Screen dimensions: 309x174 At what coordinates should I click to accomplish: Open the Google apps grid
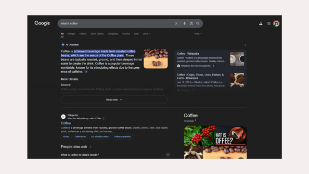point(269,24)
